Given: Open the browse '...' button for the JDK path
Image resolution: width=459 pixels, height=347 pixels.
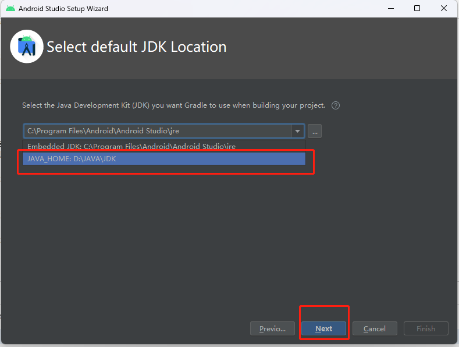Looking at the screenshot, I should (x=315, y=131).
